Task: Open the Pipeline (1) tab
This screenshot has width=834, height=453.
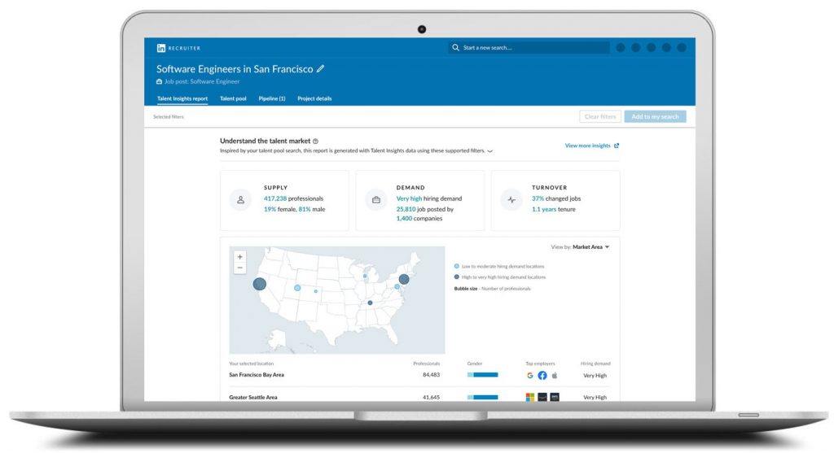Action: (x=272, y=98)
